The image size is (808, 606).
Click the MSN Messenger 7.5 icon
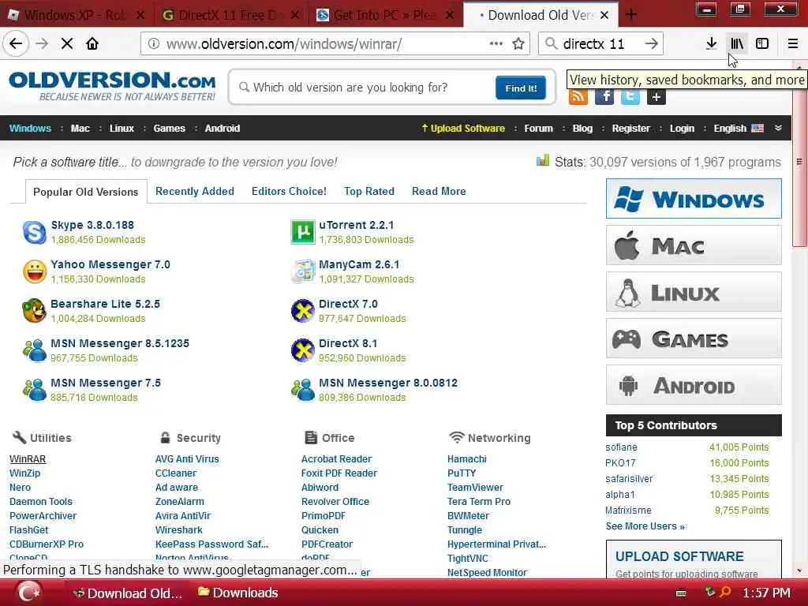(35, 390)
